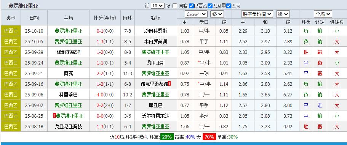Open the 奥瓦 team link

coord(69,73)
